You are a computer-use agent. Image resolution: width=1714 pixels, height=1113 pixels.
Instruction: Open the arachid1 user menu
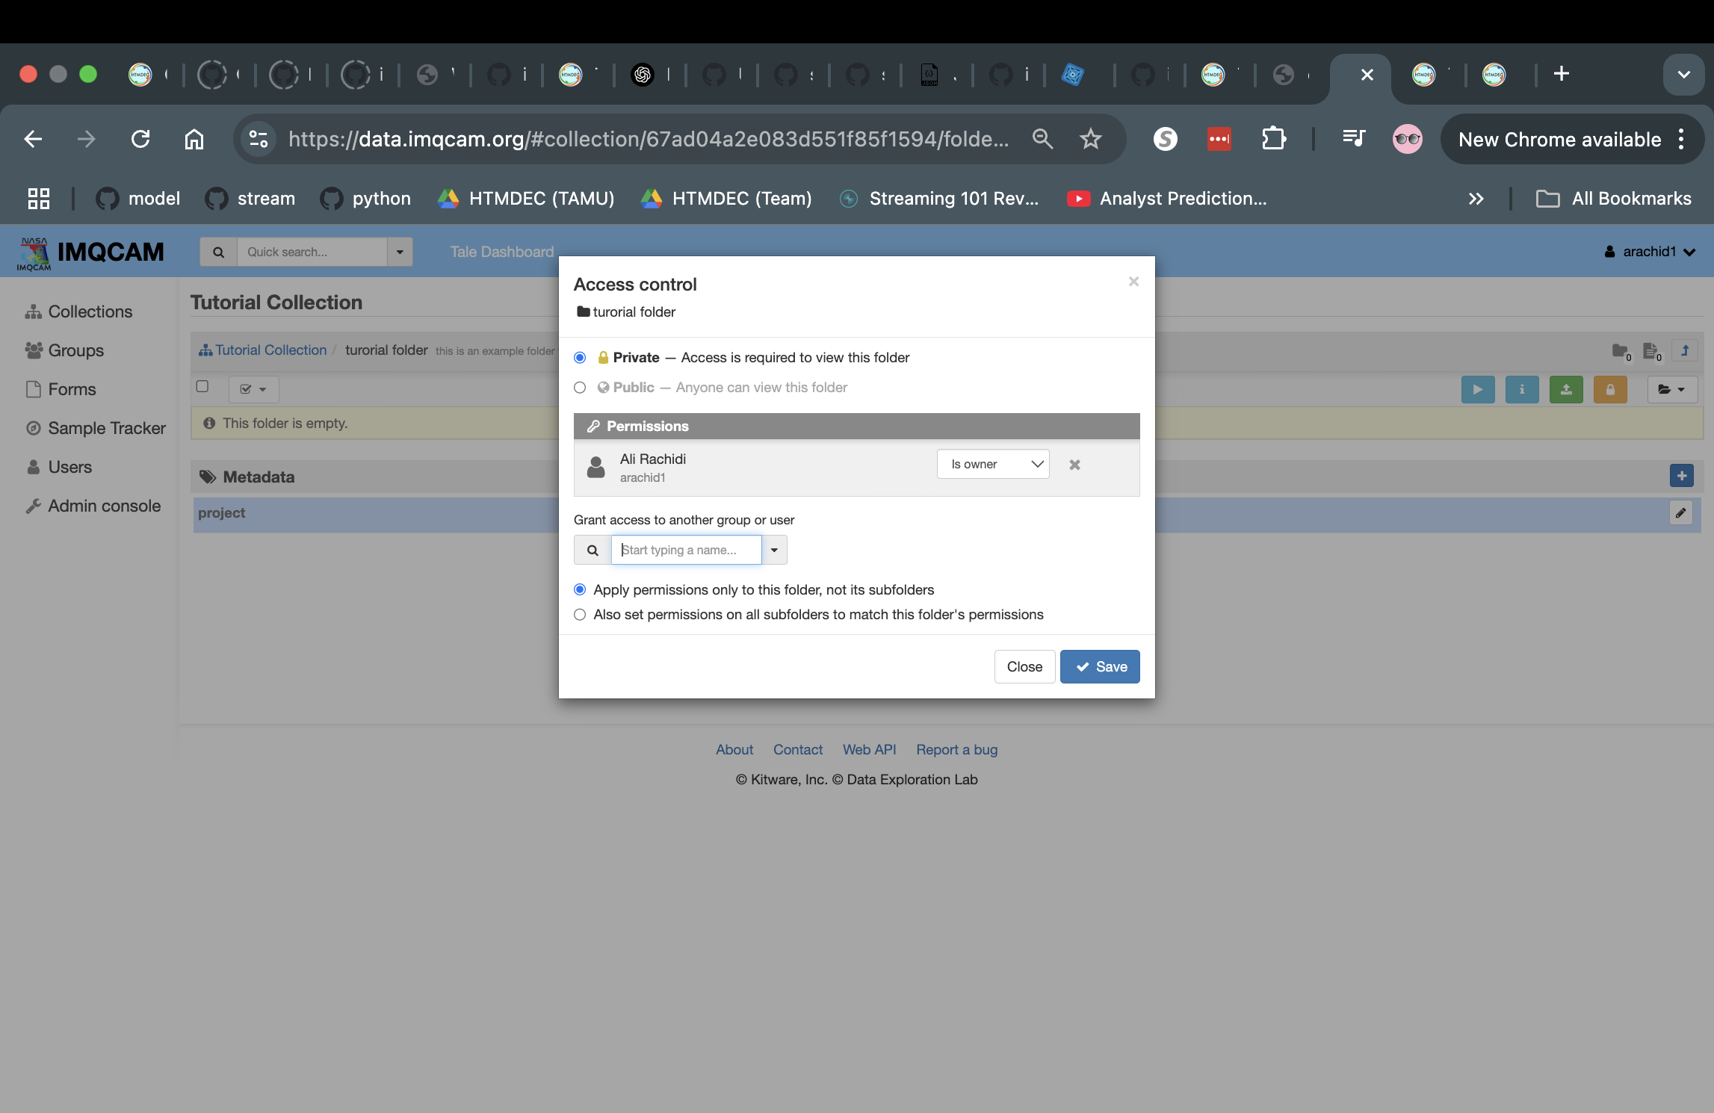1649,252
